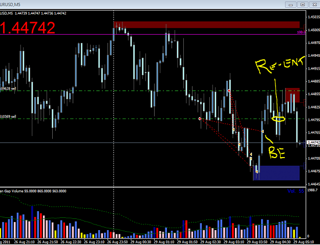
Task: Click the 1.44705 price axis label
Action: tap(314, 159)
